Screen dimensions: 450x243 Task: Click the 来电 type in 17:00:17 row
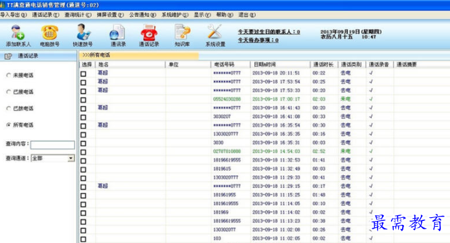pyautogui.click(x=346, y=99)
